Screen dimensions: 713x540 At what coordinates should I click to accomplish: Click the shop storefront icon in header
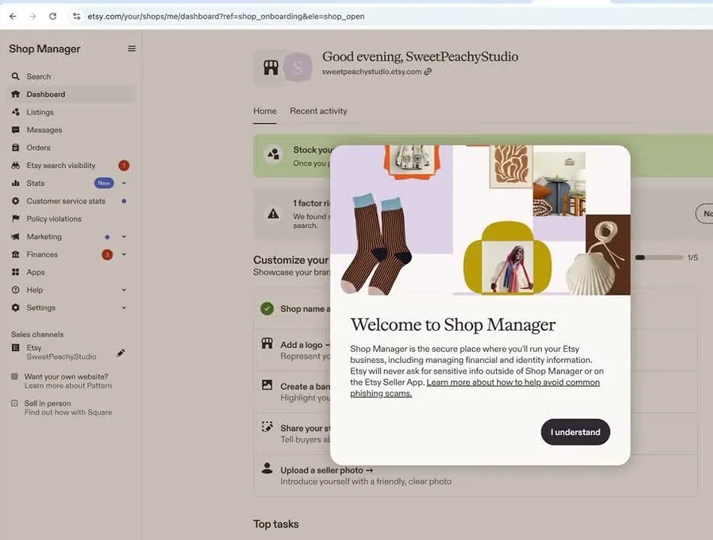pyautogui.click(x=271, y=67)
